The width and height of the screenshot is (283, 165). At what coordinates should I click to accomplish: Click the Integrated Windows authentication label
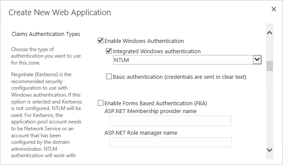click(156, 51)
